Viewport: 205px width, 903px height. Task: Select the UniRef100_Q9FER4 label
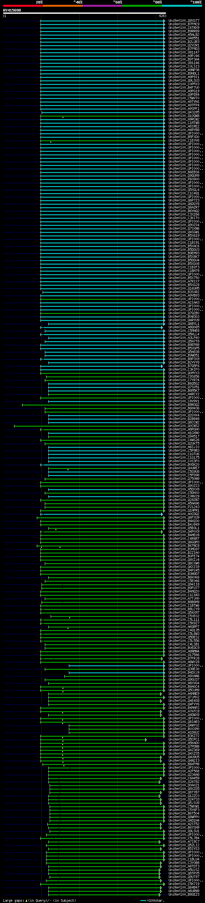point(184,94)
